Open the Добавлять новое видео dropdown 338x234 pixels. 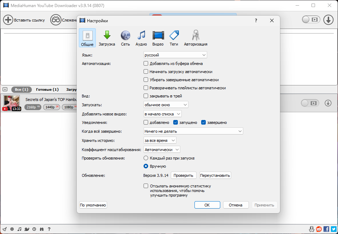coord(163,114)
